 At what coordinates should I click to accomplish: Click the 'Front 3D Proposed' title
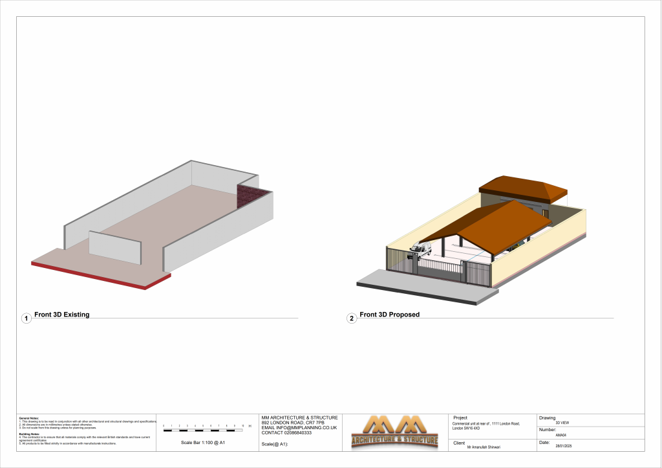tap(390, 315)
